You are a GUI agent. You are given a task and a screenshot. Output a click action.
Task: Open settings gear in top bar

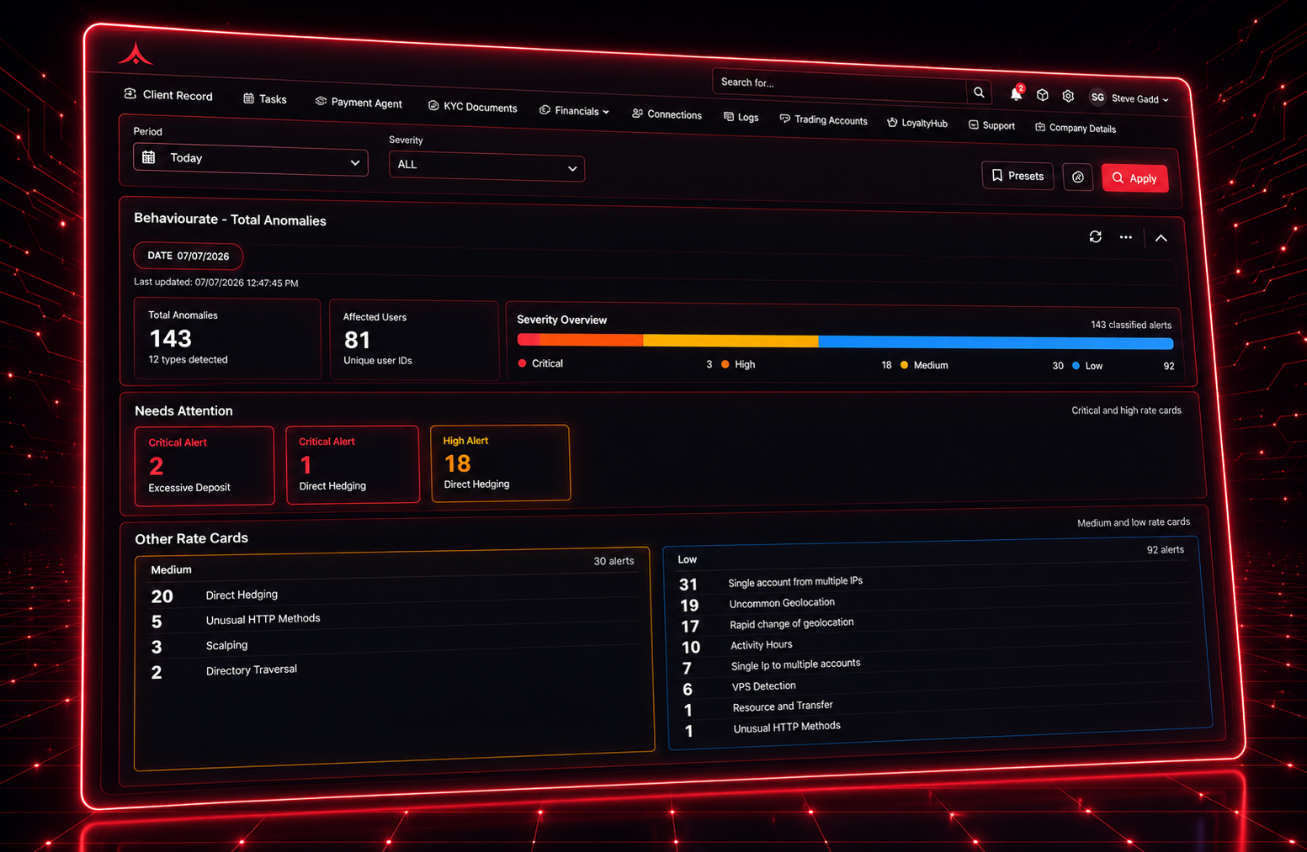coord(1068,96)
